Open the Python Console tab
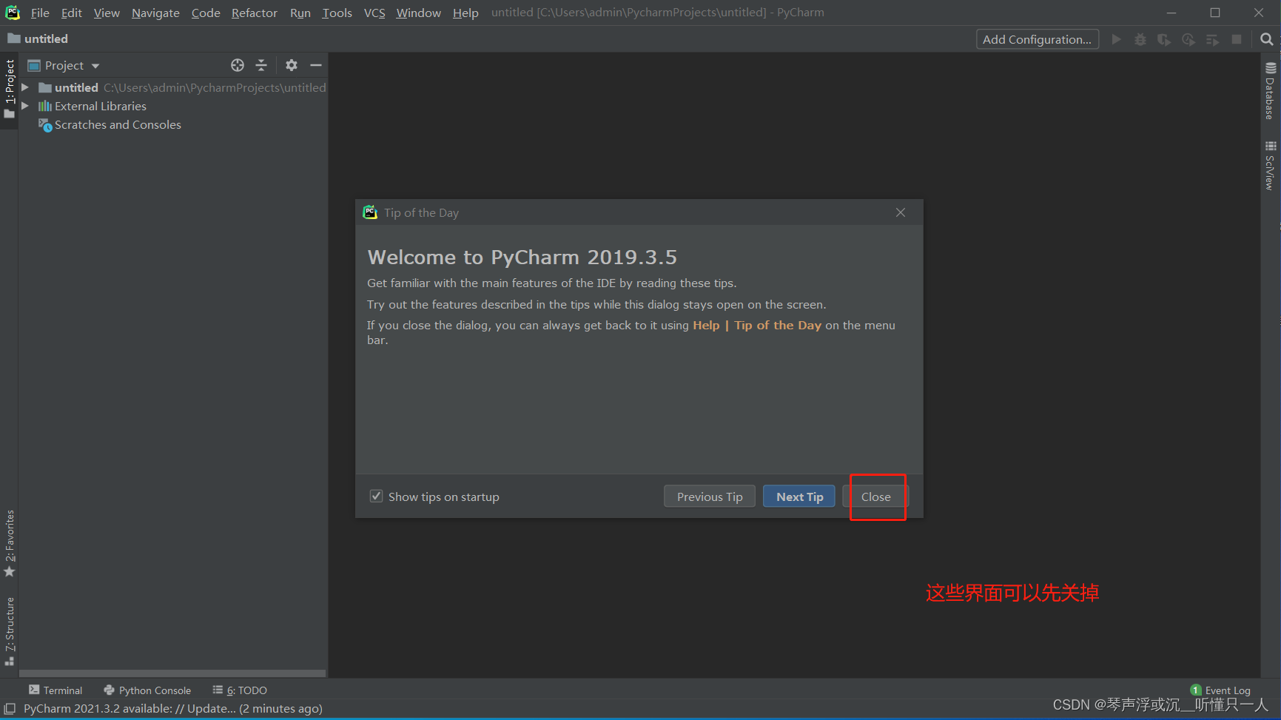1281x720 pixels. point(147,690)
